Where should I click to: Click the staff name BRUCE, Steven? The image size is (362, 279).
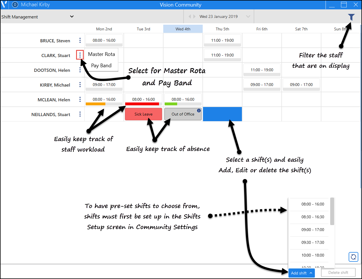(55, 41)
